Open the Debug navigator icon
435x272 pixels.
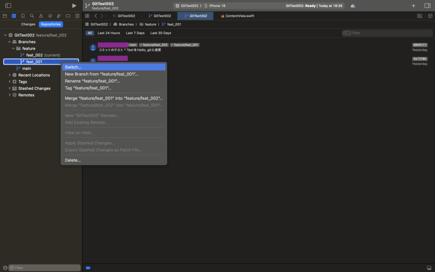(59, 16)
